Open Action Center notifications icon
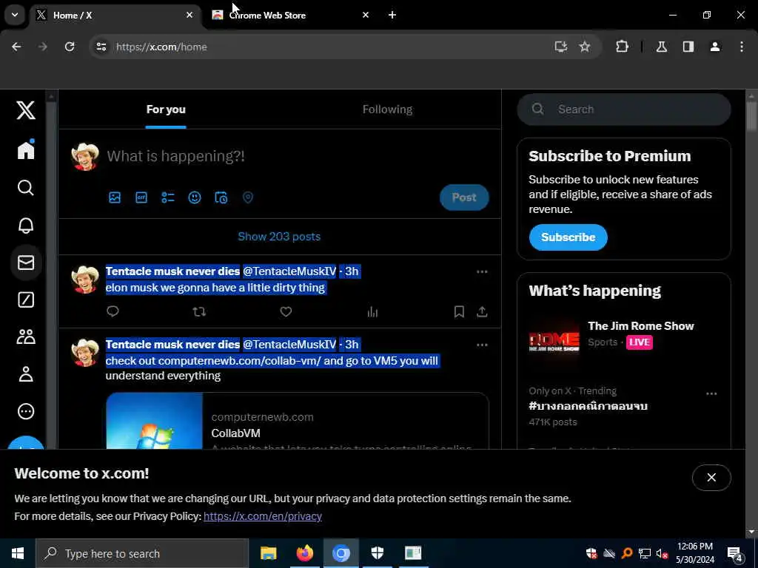This screenshot has height=568, width=758. click(735, 554)
